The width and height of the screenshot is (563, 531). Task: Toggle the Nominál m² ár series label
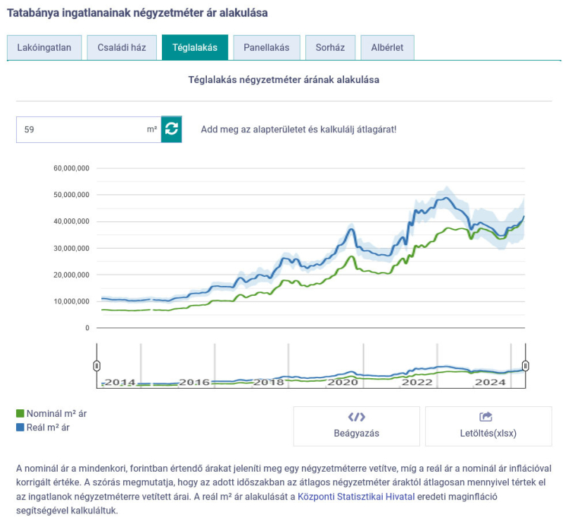[56, 414]
